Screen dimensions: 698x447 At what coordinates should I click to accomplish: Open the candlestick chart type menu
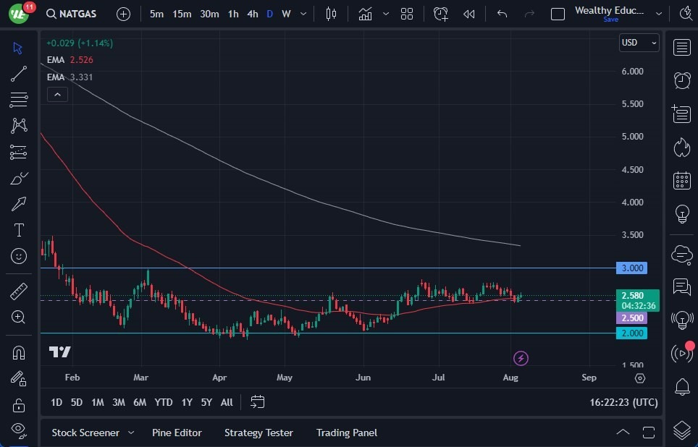(x=331, y=14)
